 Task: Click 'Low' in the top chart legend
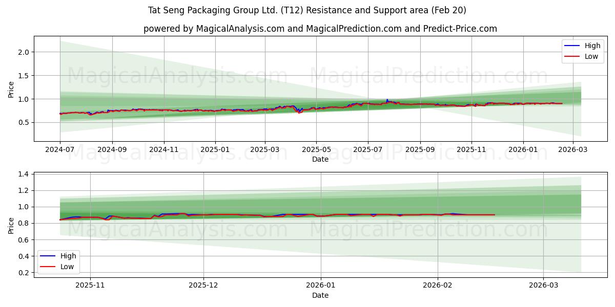pos(591,56)
